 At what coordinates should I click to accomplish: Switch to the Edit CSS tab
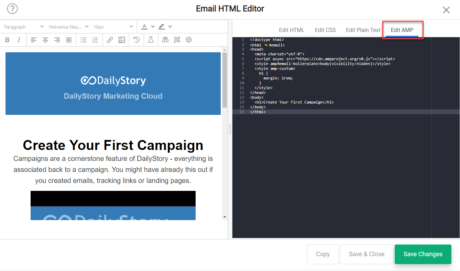pos(325,30)
